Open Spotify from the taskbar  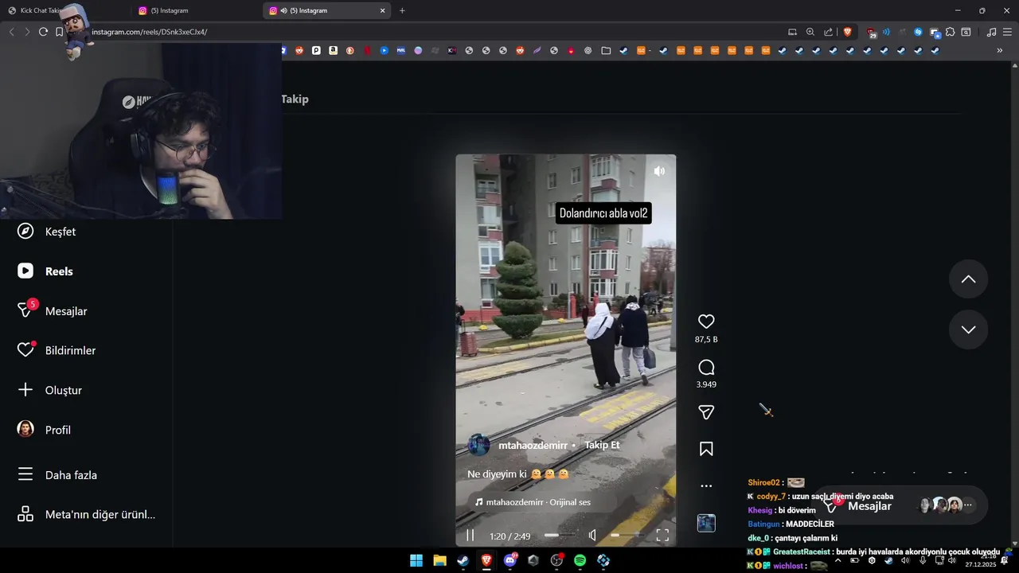pos(580,560)
